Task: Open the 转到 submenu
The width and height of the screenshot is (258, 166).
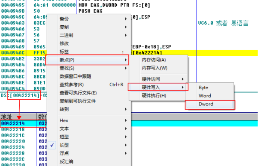Action: click(89, 109)
